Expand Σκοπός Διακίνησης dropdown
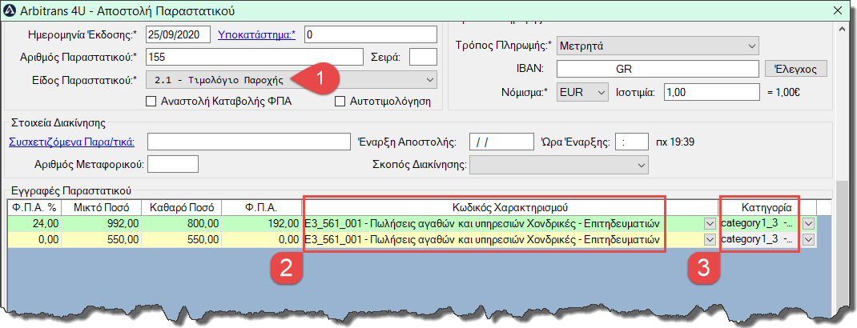Image resolution: width=857 pixels, height=328 pixels. [642, 165]
